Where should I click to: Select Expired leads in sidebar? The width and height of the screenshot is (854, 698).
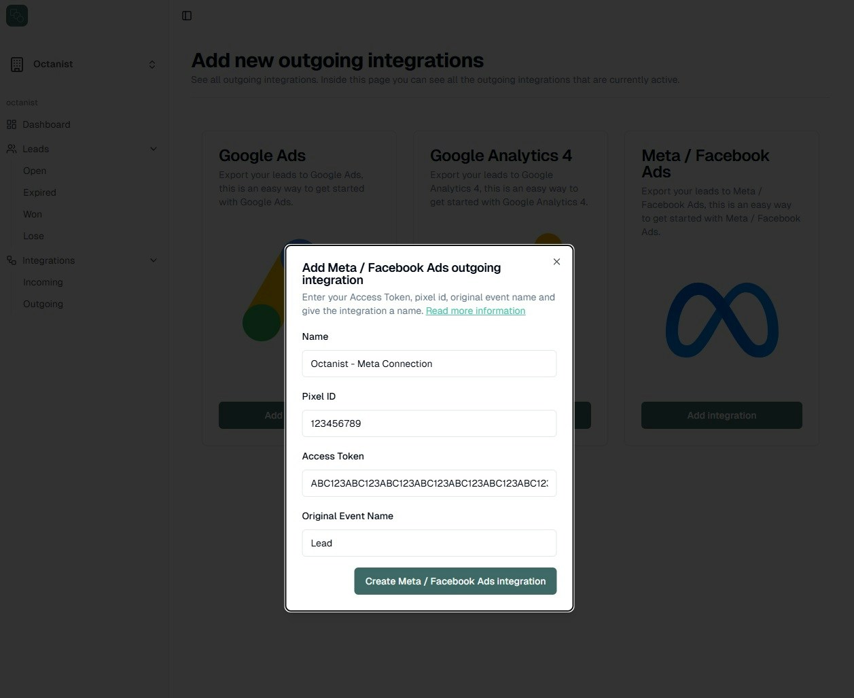tap(39, 192)
